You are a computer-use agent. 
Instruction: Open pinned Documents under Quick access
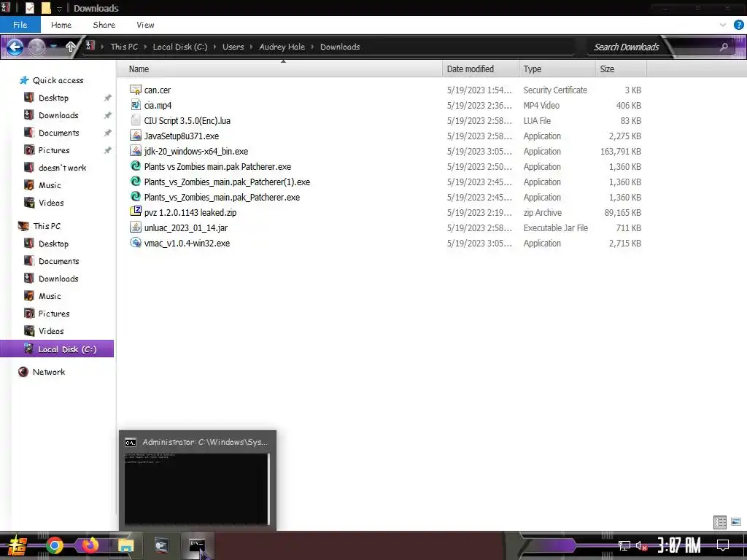tap(58, 133)
